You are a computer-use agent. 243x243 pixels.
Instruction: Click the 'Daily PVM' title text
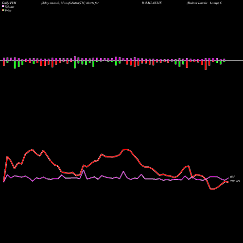tap(9, 3)
